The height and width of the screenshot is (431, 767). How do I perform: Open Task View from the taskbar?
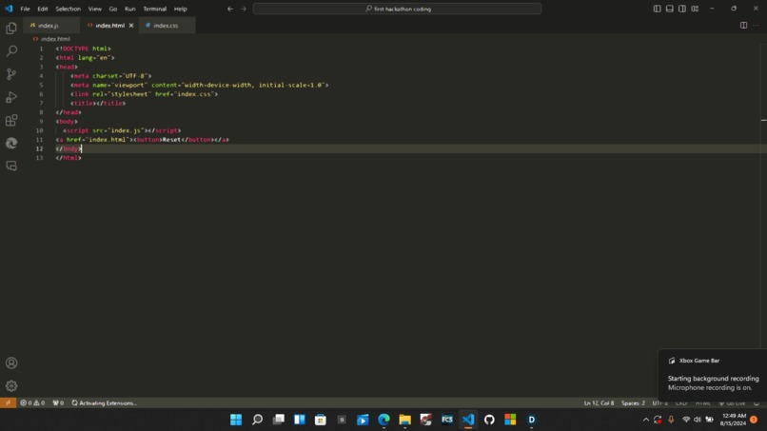coord(278,420)
